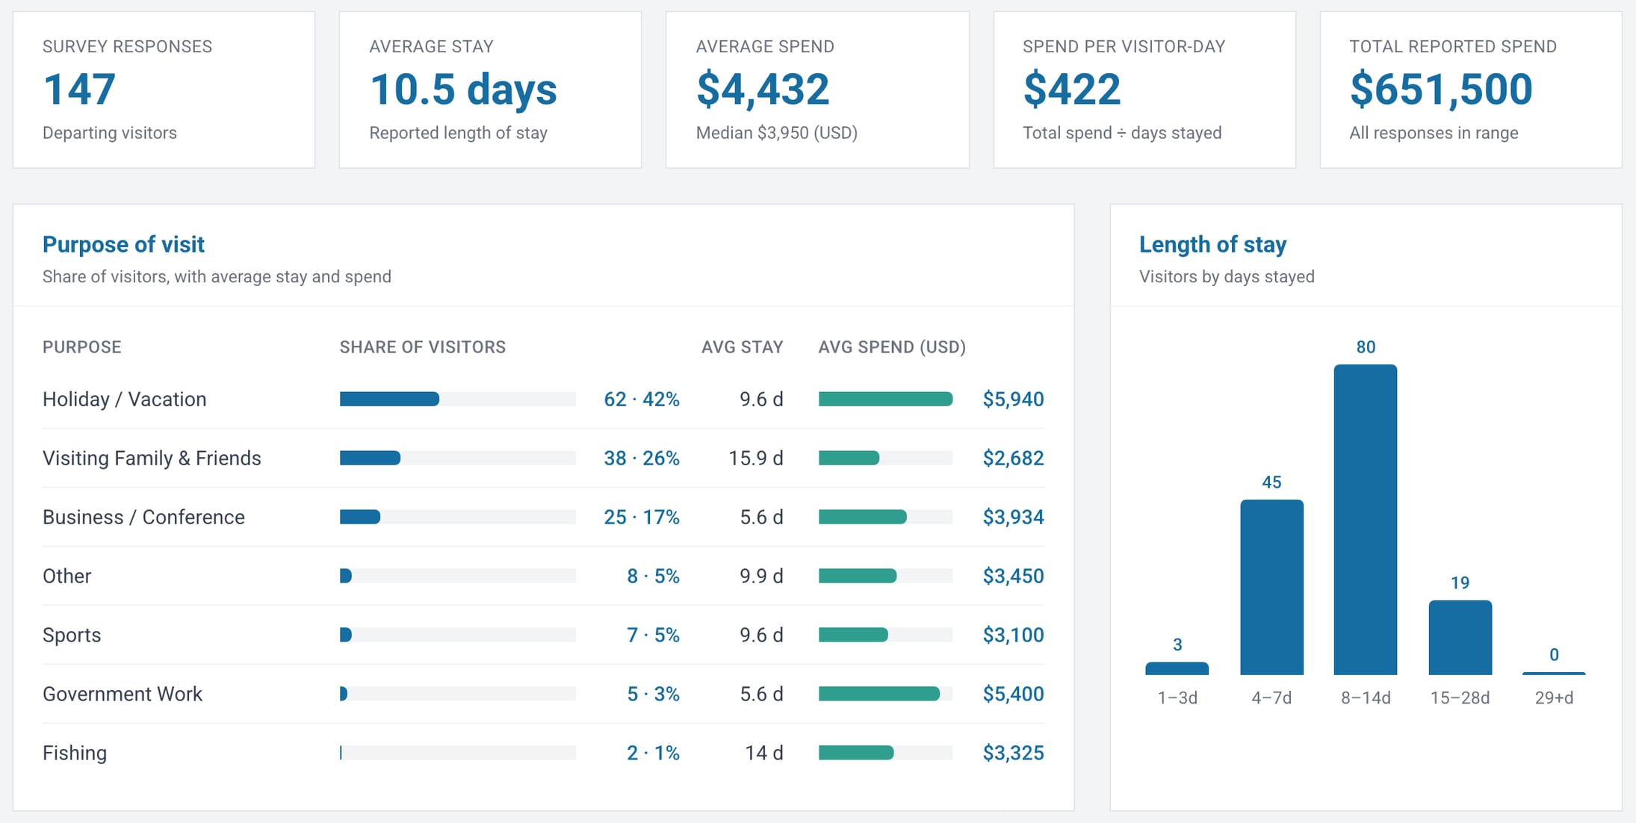Click the 9.9 d average stay cell
This screenshot has height=823, width=1636.
pyautogui.click(x=762, y=577)
